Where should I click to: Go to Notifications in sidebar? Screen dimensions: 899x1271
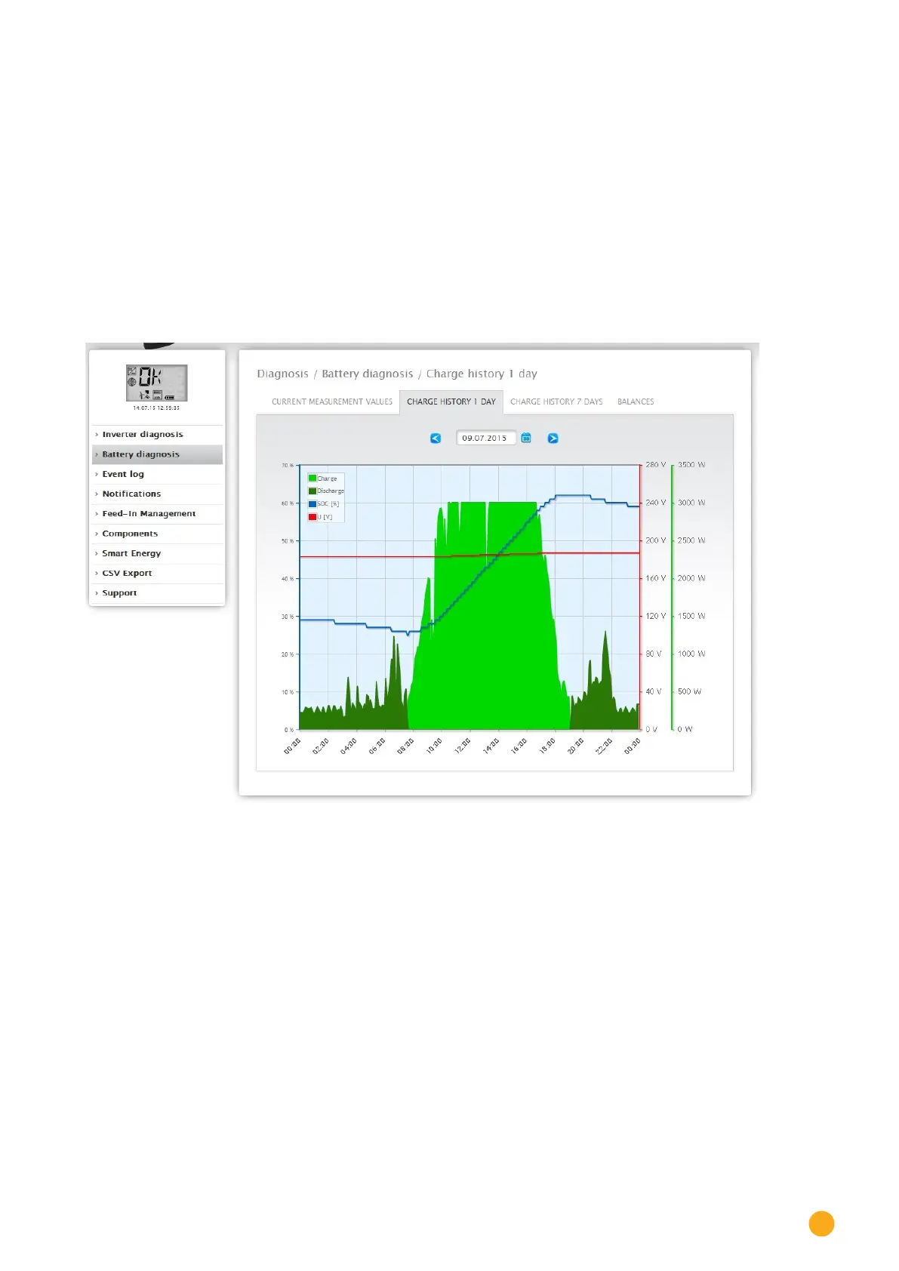click(157, 494)
